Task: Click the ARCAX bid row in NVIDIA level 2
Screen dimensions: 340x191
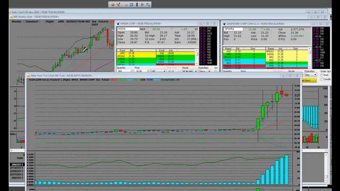Action: 136,56
